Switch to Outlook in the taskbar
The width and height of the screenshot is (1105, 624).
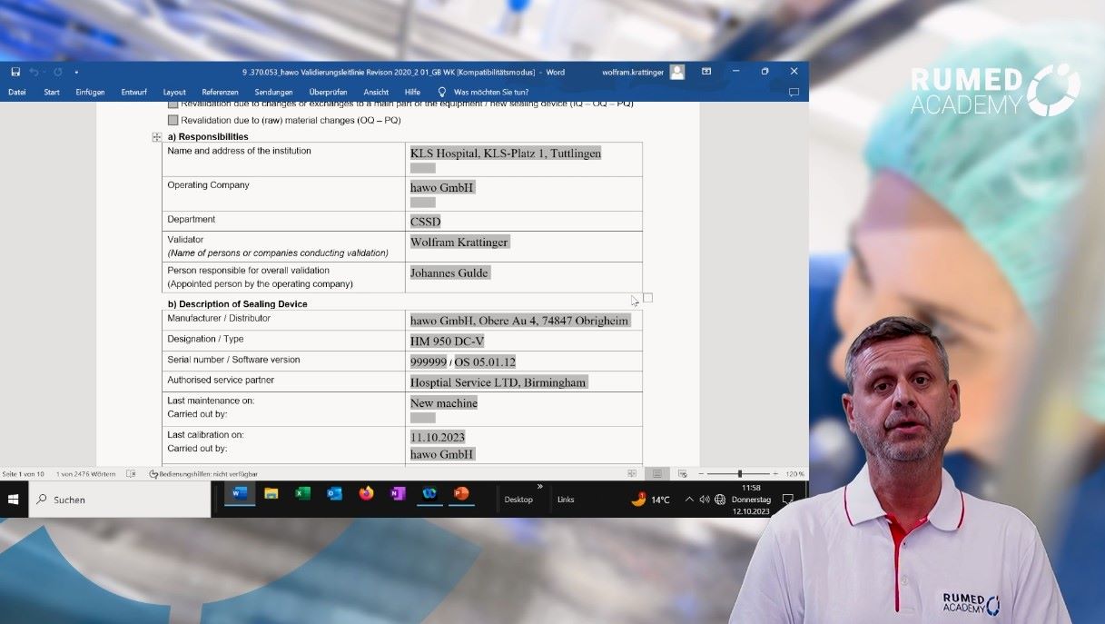click(334, 494)
